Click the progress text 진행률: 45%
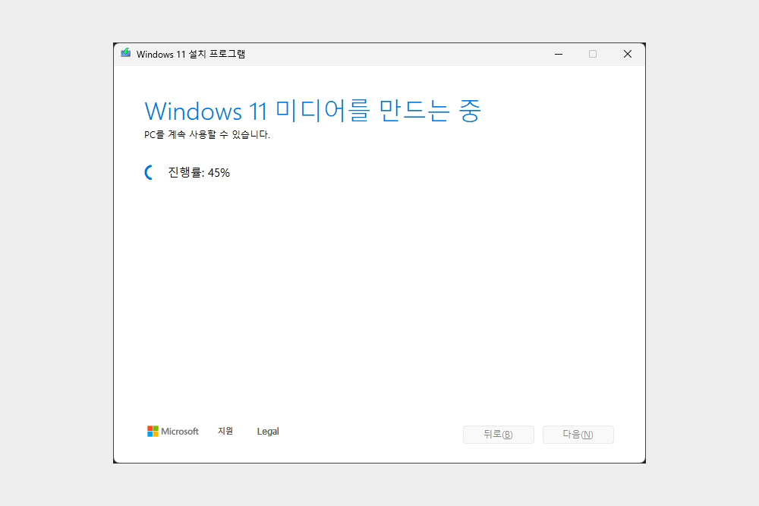The height and width of the screenshot is (506, 759). [x=199, y=173]
